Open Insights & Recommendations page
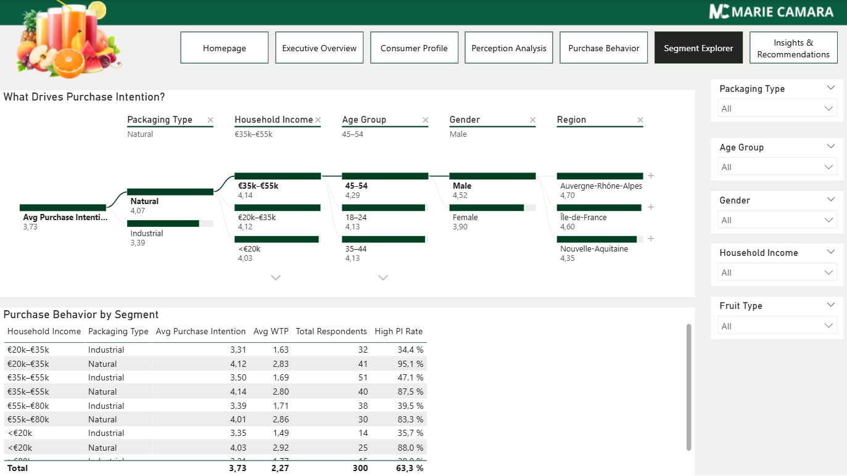This screenshot has height=476, width=847. pyautogui.click(x=793, y=48)
